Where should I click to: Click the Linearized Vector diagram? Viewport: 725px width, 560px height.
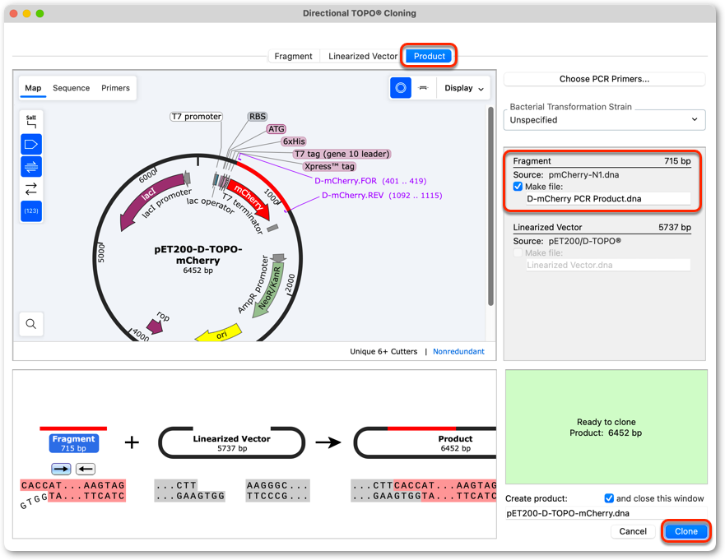pos(231,442)
